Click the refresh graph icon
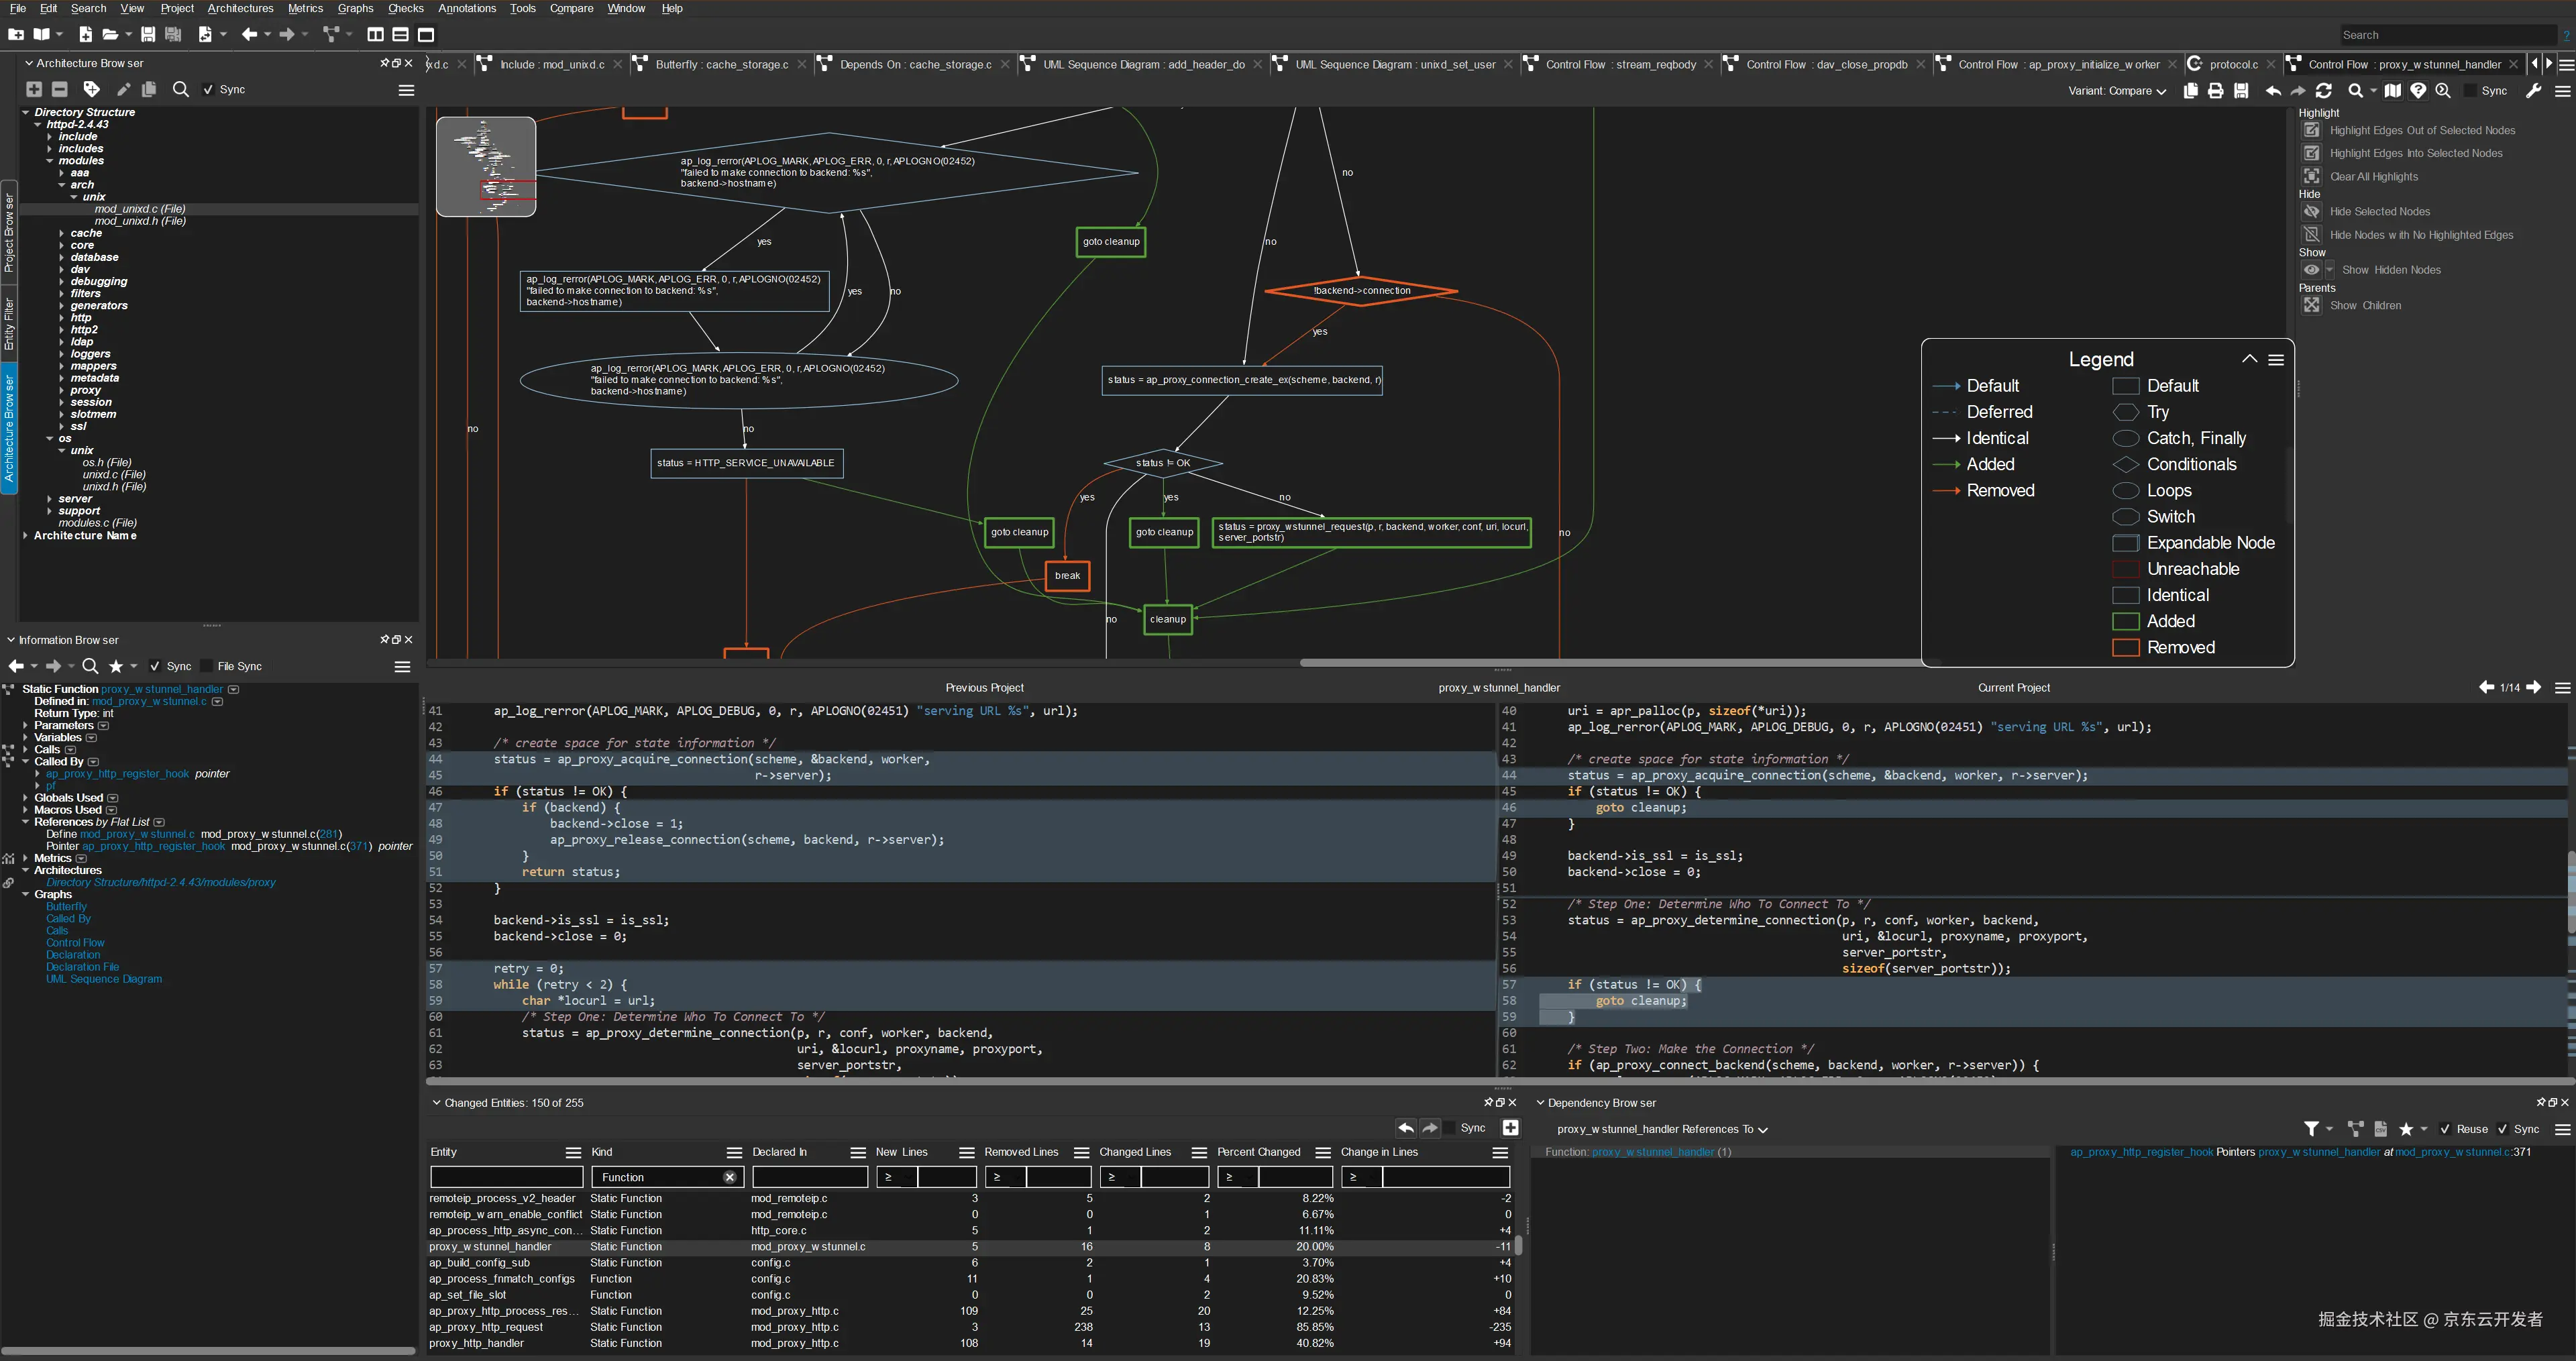 coord(2324,91)
